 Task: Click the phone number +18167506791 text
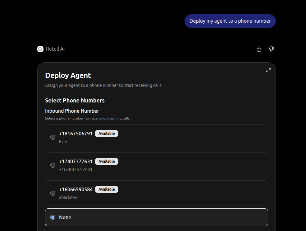76,134
